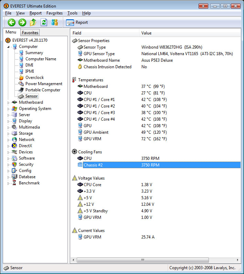
Task: Switch to the Favorites tab
Action: pos(30,33)
